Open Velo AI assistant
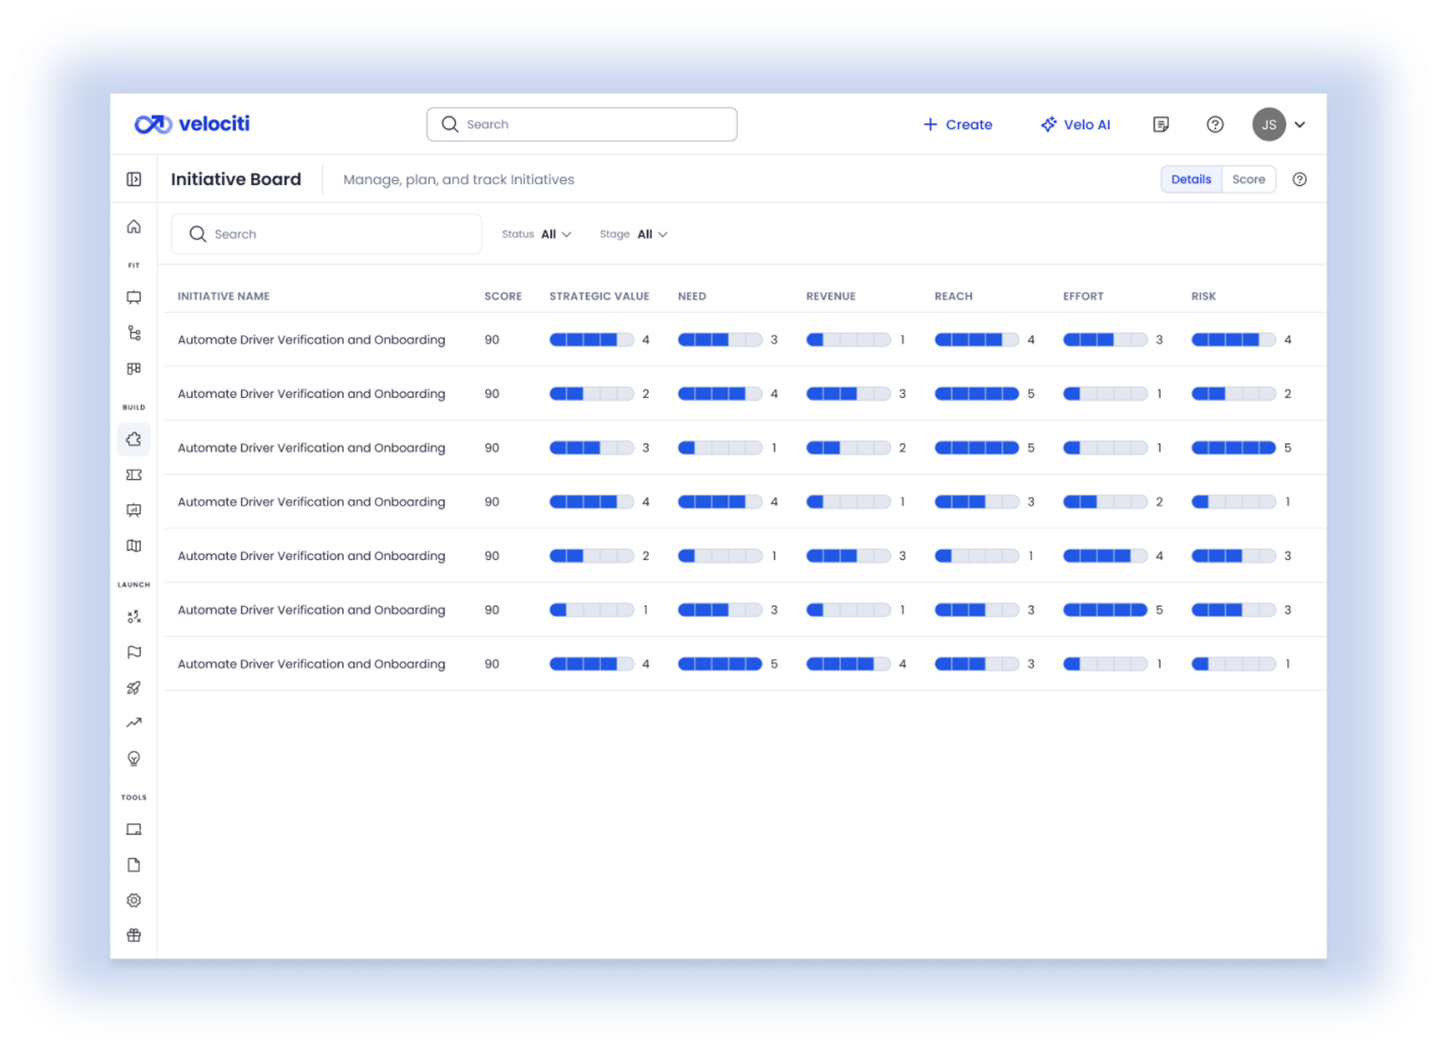1447x1056 pixels. [1076, 125]
